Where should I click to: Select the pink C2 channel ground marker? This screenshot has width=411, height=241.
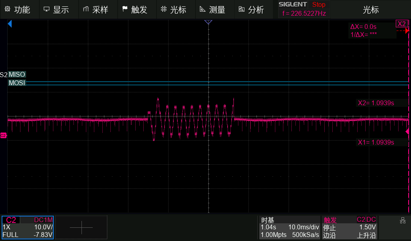[x=3, y=136]
